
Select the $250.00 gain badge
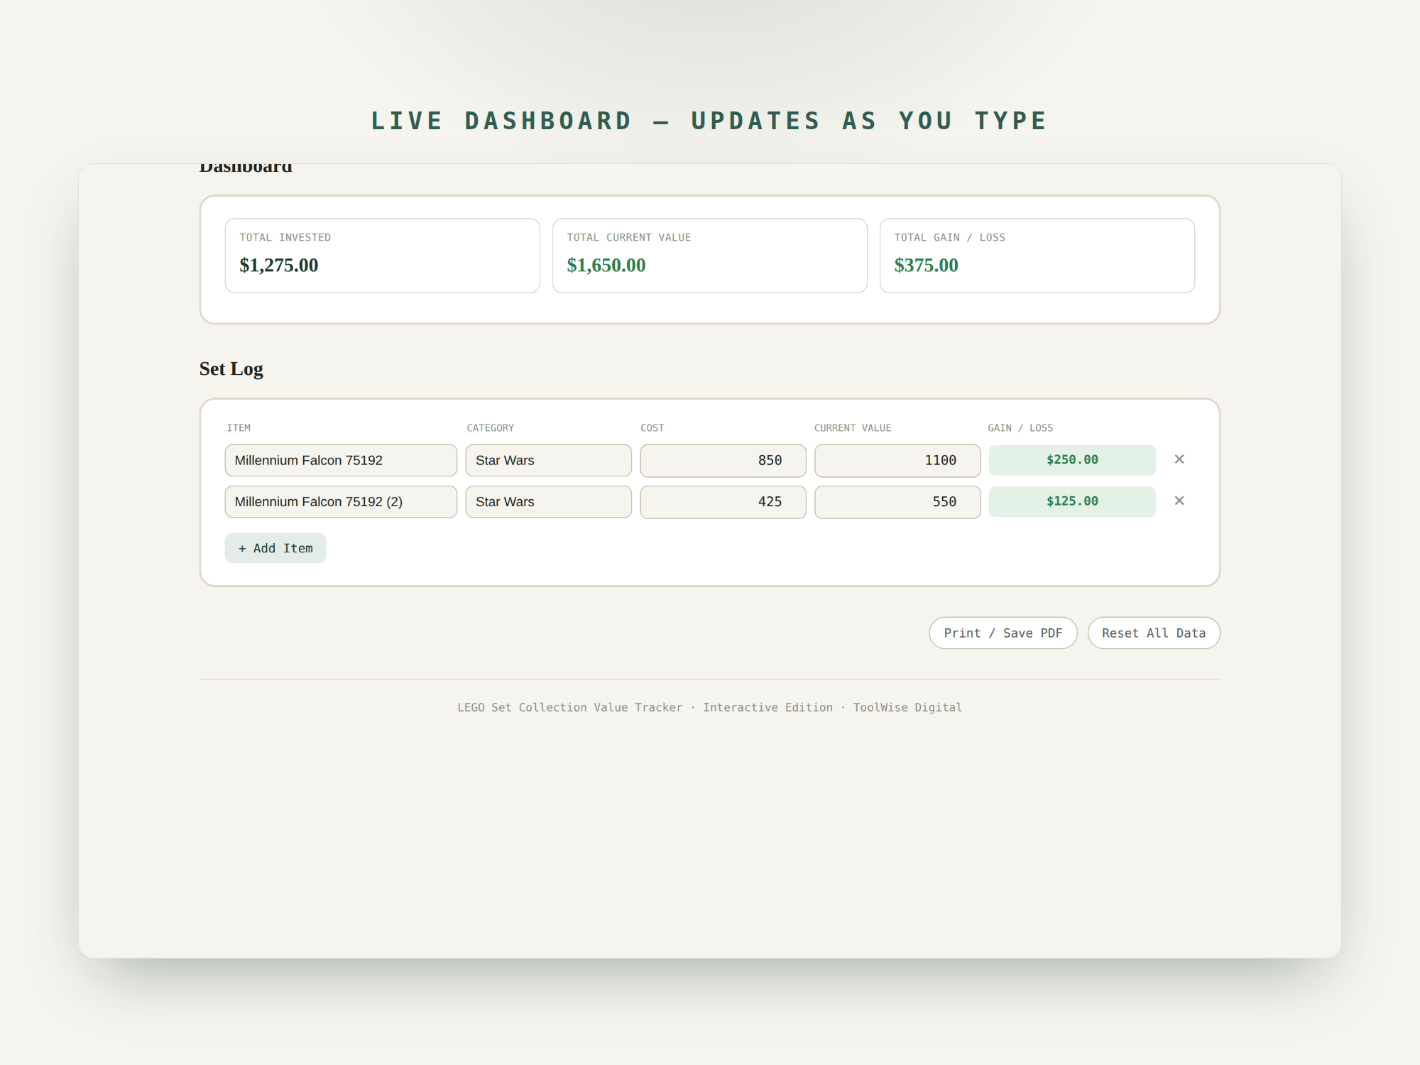(1072, 460)
